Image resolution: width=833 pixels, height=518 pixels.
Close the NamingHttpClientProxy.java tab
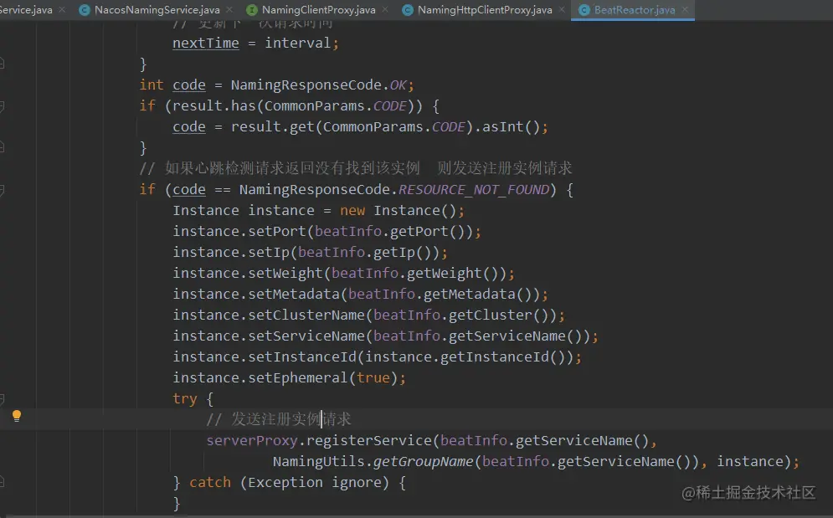click(562, 9)
